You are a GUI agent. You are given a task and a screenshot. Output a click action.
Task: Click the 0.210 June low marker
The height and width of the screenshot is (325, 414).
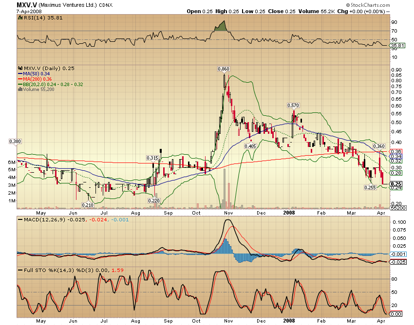point(88,205)
